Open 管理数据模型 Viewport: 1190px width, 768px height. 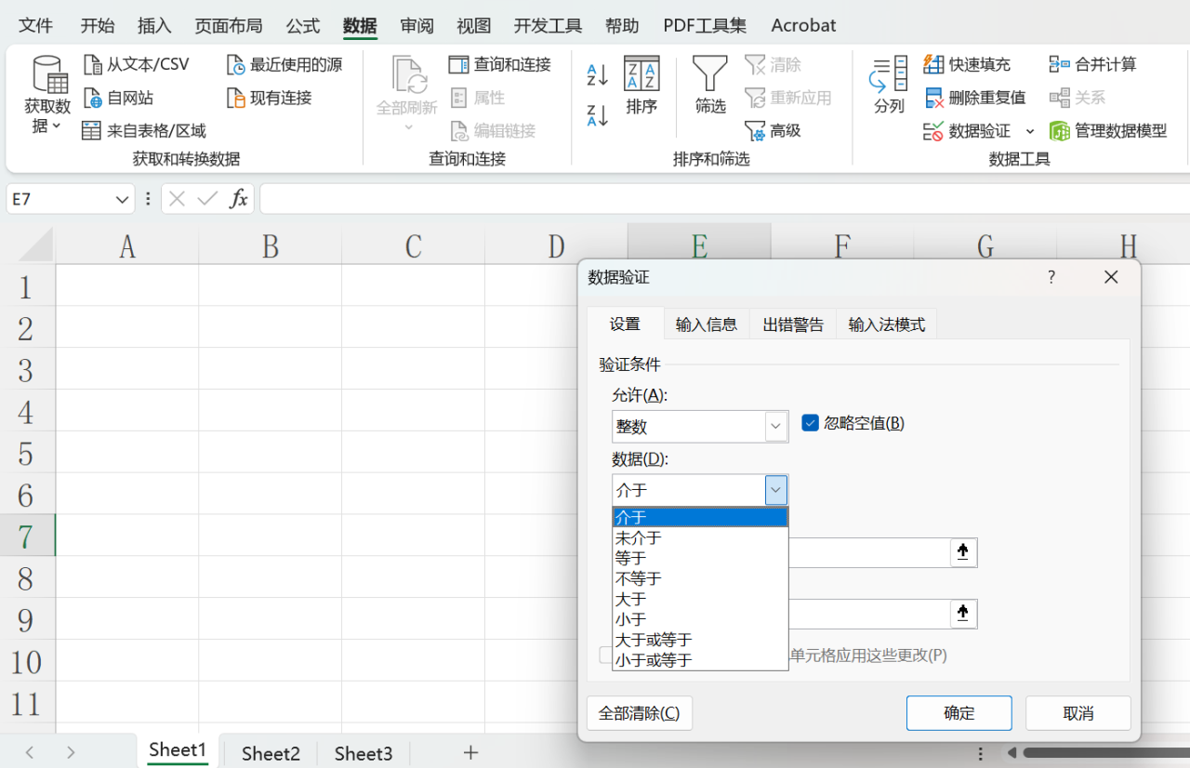click(x=1108, y=131)
